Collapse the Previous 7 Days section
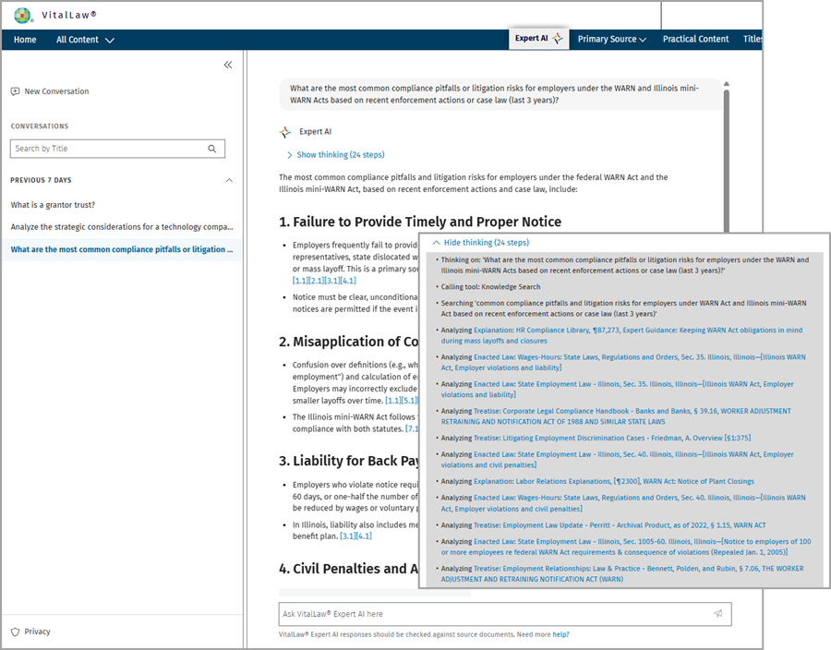This screenshot has height=650, width=831. coord(229,180)
